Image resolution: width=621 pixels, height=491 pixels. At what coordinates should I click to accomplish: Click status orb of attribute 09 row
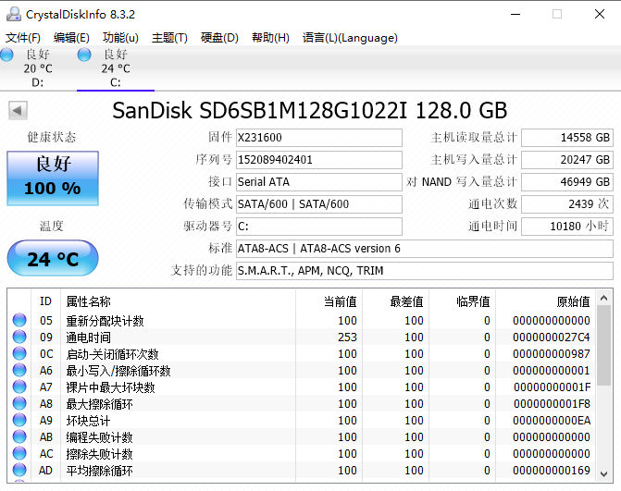[19, 337]
